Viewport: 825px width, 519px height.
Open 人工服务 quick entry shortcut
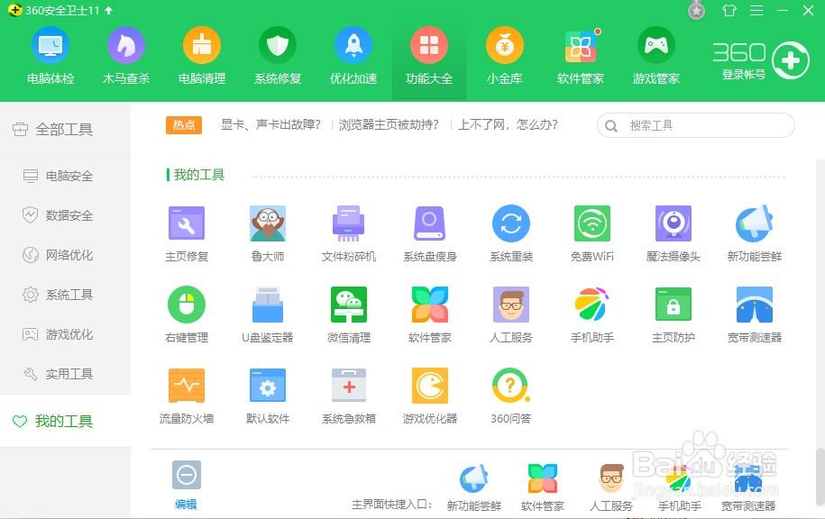(610, 488)
